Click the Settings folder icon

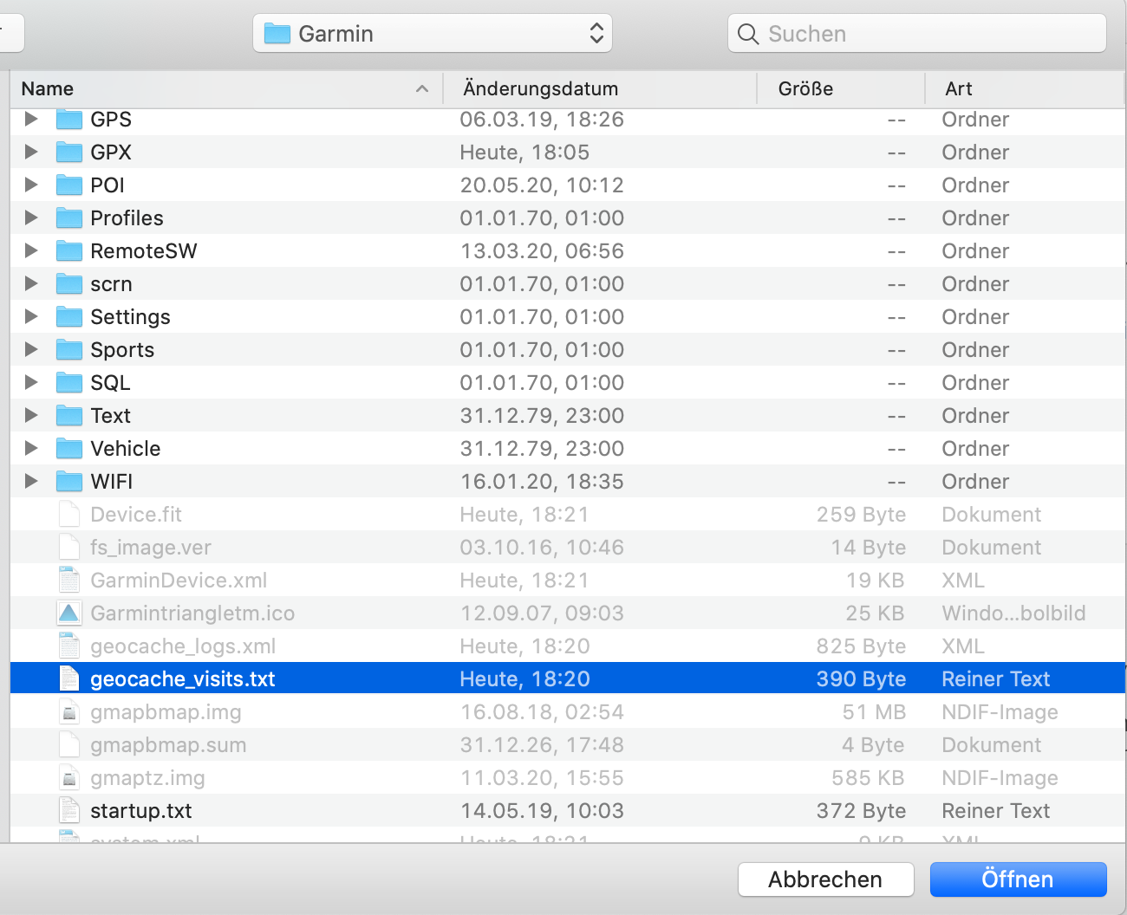coord(69,316)
